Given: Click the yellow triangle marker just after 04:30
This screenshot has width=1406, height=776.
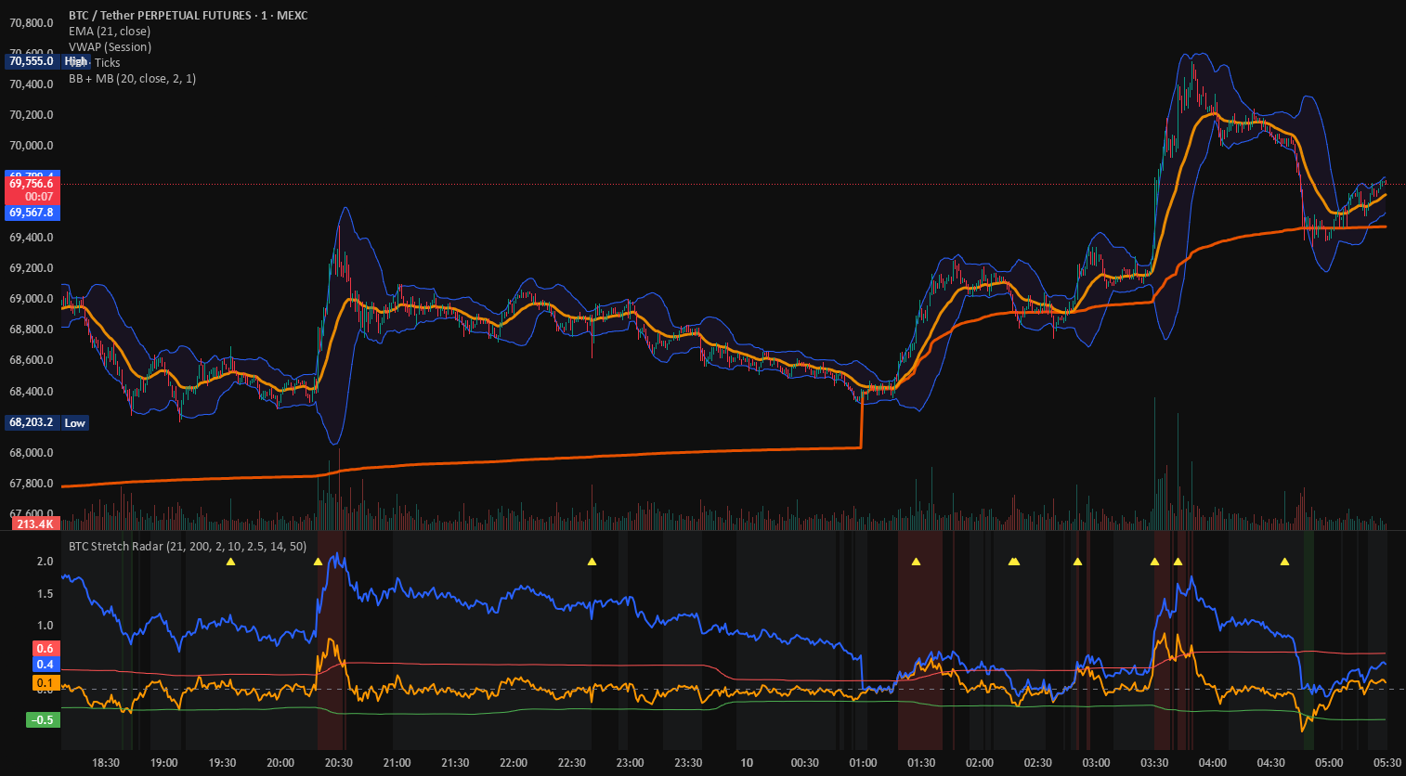Looking at the screenshot, I should 1284,562.
